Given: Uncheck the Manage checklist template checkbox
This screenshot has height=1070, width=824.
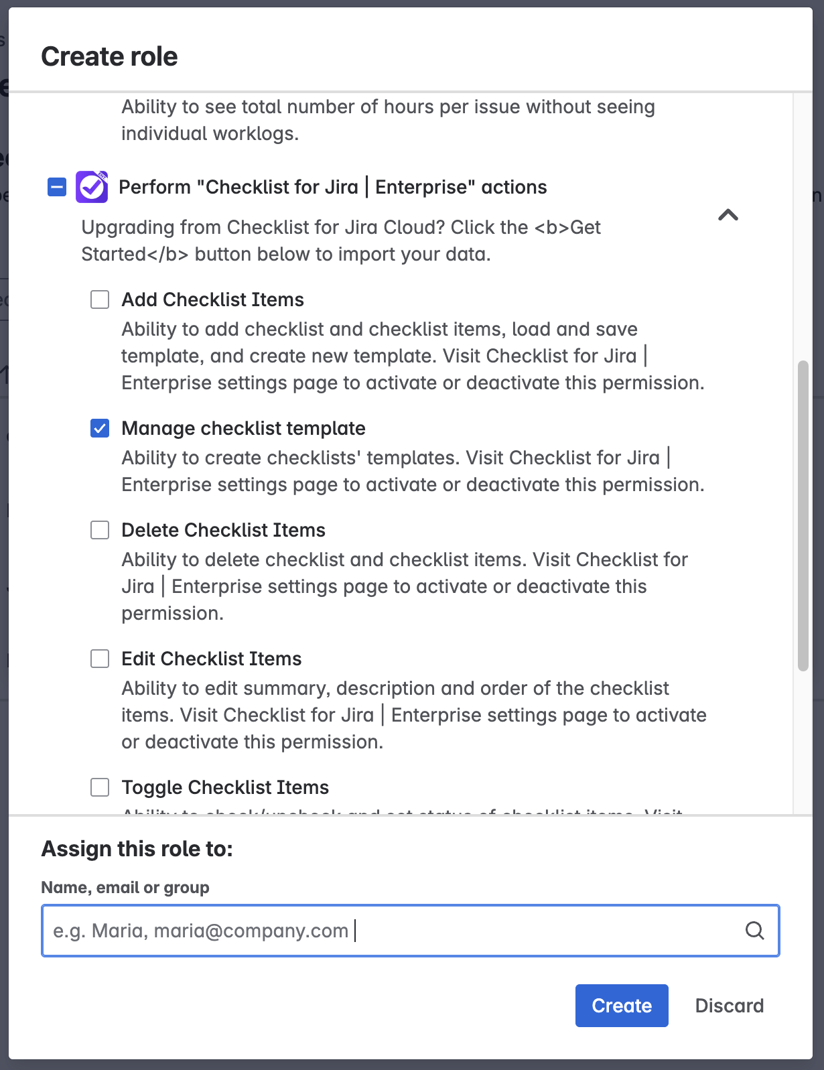Looking at the screenshot, I should pos(100,428).
